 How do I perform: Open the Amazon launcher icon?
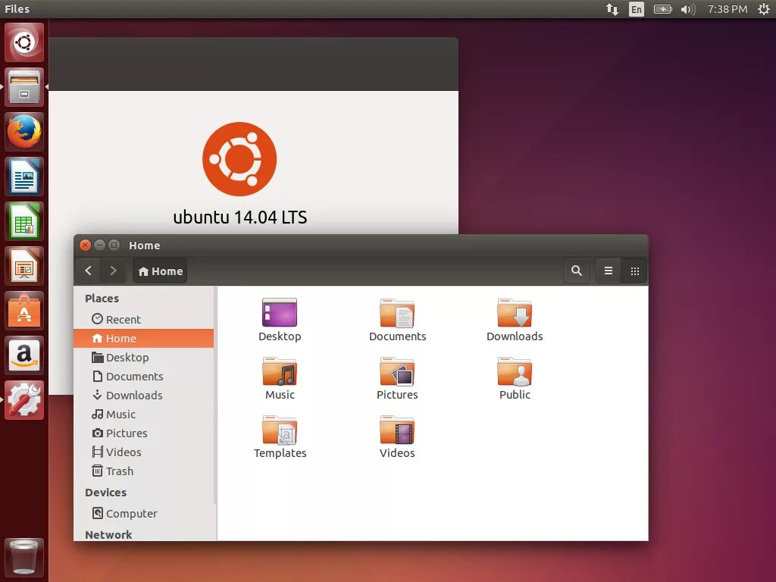(23, 355)
